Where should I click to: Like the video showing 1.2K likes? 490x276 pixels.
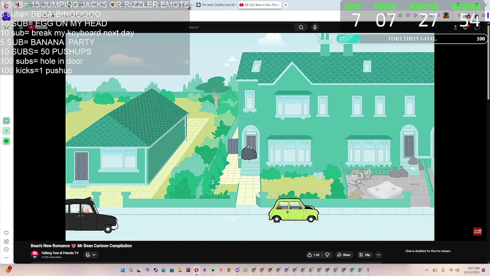(x=314, y=255)
